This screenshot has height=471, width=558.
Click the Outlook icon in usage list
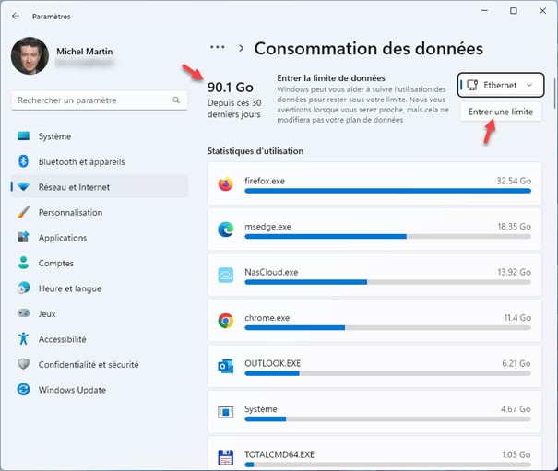click(225, 366)
